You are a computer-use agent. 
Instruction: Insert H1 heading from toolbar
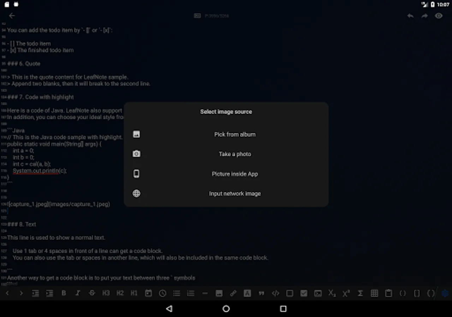pos(134,293)
